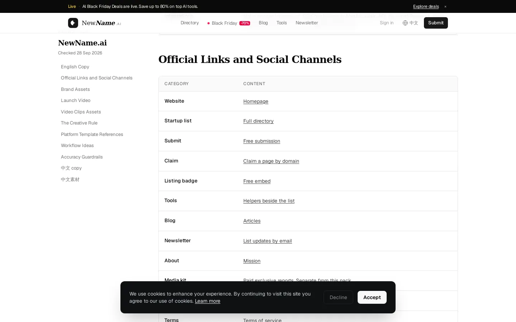
Task: Open the Homepage link
Action: tap(256, 102)
